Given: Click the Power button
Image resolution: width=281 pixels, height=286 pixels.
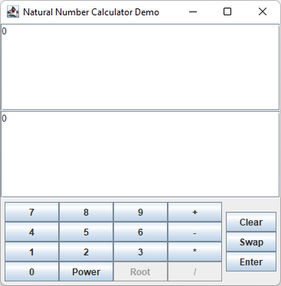Looking at the screenshot, I should [87, 271].
